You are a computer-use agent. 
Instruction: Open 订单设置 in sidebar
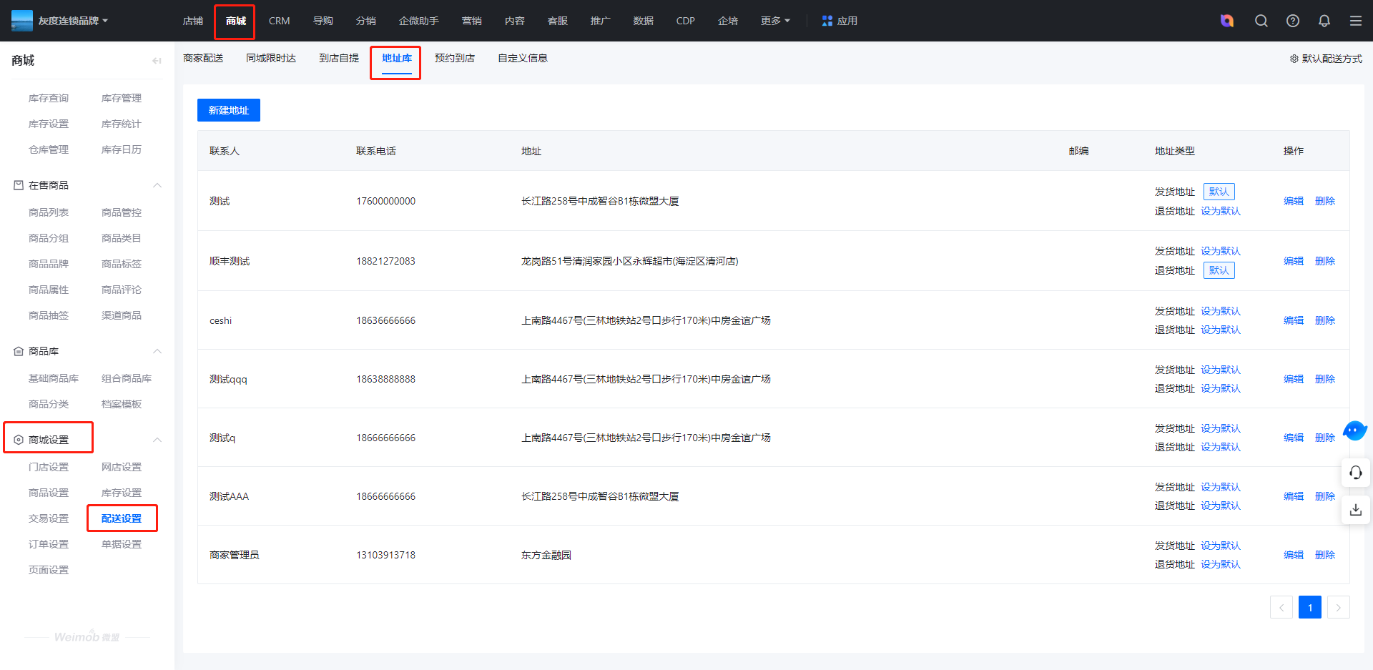49,544
